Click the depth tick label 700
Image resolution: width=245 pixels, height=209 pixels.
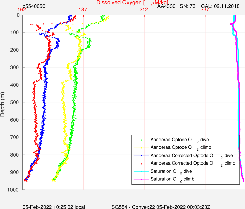point(15,137)
